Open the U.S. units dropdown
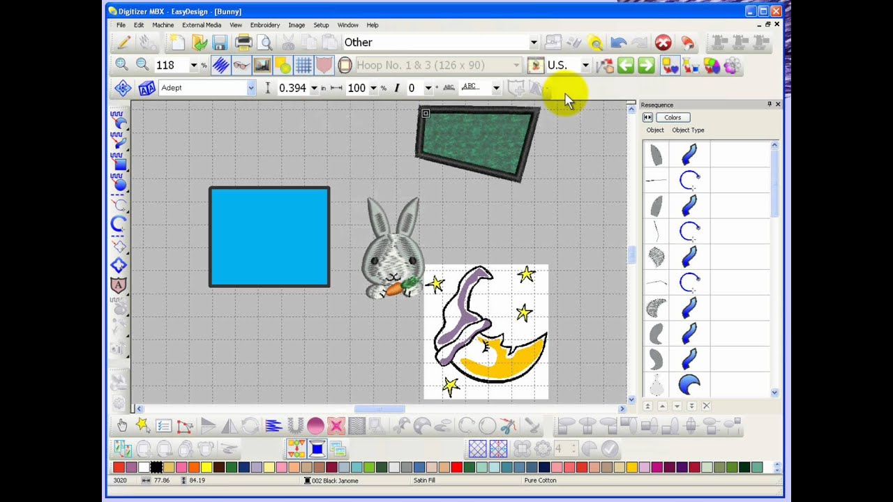The image size is (893, 502). [x=585, y=66]
